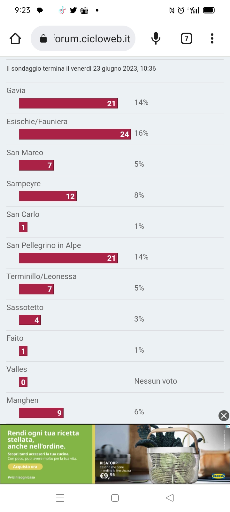
Task: Open the IKEA basket product image ad
Action: (162, 454)
